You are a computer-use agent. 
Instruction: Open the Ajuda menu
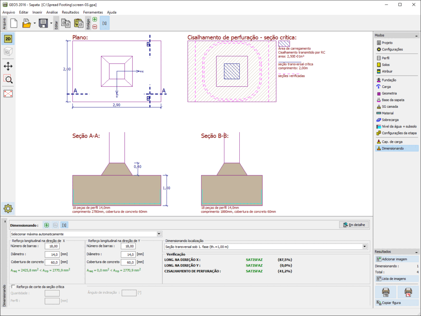pos(112,12)
